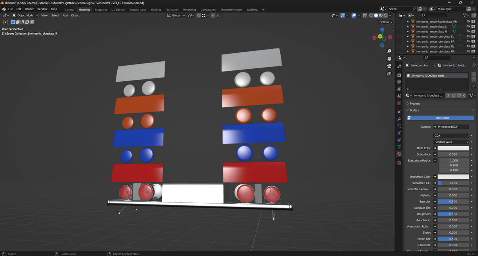Switch to the Shading workspace tab
This screenshot has height=256, width=478.
pos(156,9)
